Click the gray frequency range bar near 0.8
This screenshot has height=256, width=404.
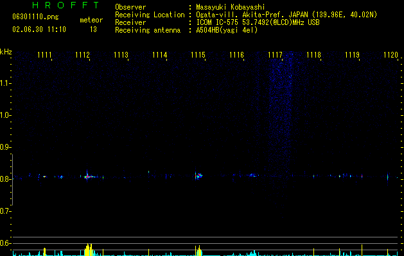click(x=13, y=180)
